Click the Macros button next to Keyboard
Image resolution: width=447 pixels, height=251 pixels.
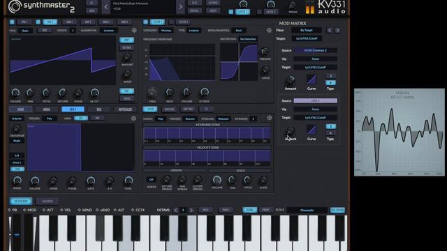pyautogui.click(x=47, y=201)
